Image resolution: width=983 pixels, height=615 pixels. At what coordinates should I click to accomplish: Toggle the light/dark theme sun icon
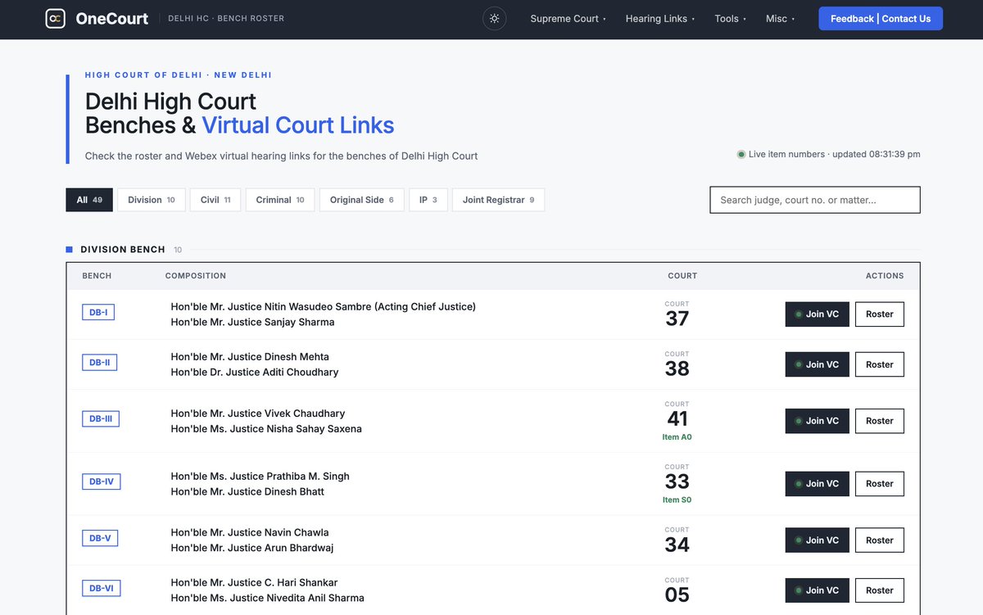[494, 18]
